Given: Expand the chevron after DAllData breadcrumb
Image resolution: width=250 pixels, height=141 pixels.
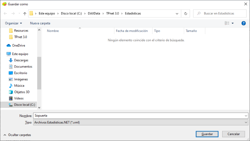Looking at the screenshot, I should click(x=103, y=13).
